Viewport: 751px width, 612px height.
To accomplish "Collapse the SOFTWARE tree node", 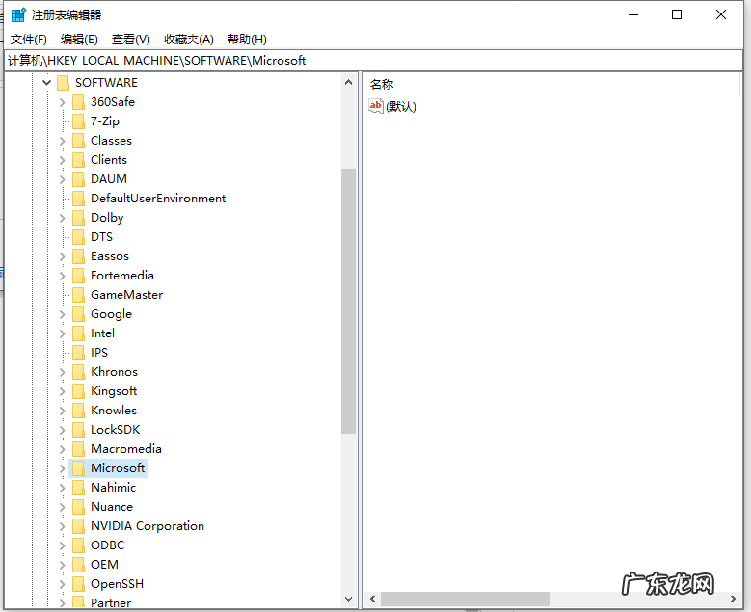I will pos(46,82).
